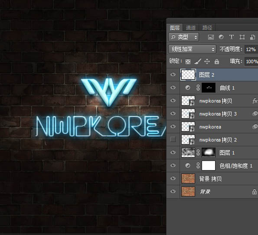
Task: Hide the 图层 2 layer
Action: [173, 74]
